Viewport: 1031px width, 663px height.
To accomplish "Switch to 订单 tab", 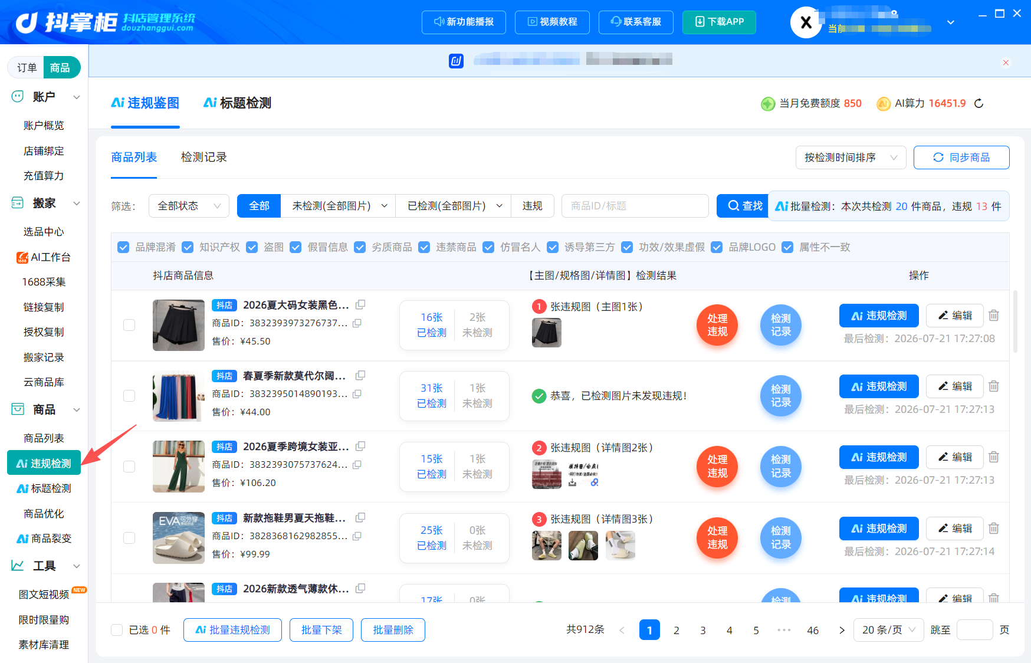I will pyautogui.click(x=27, y=68).
